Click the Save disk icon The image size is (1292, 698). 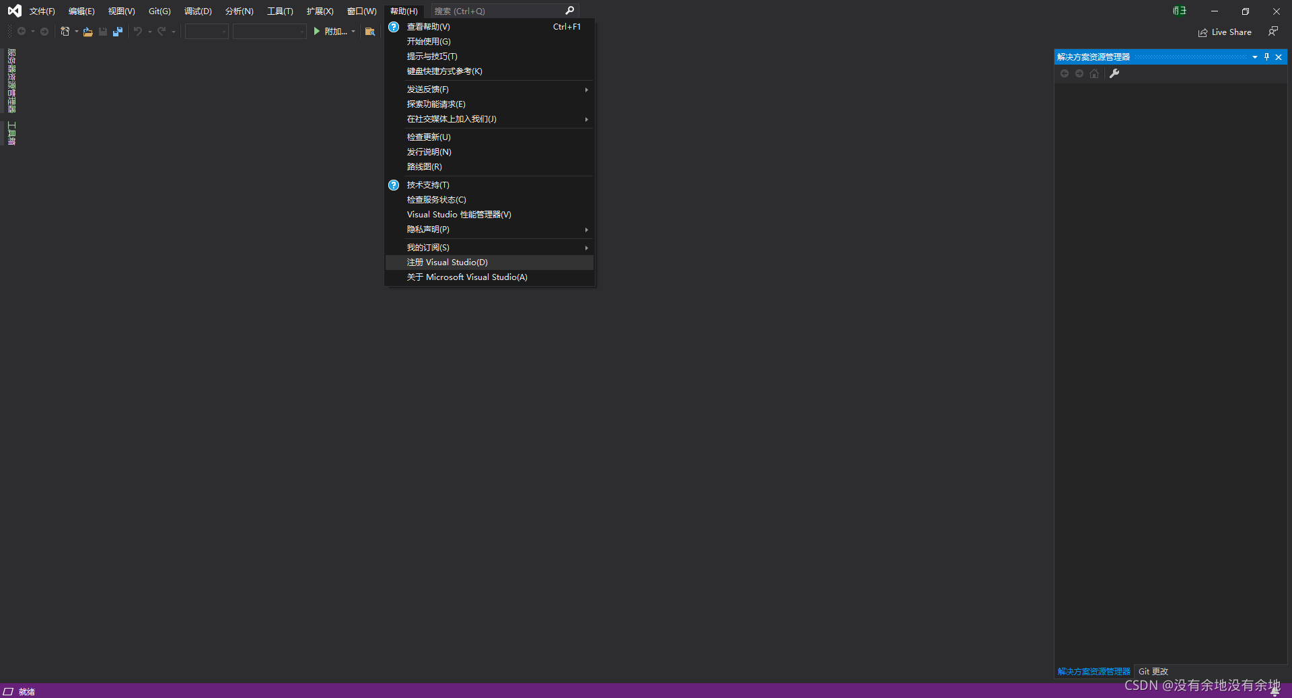(x=103, y=32)
